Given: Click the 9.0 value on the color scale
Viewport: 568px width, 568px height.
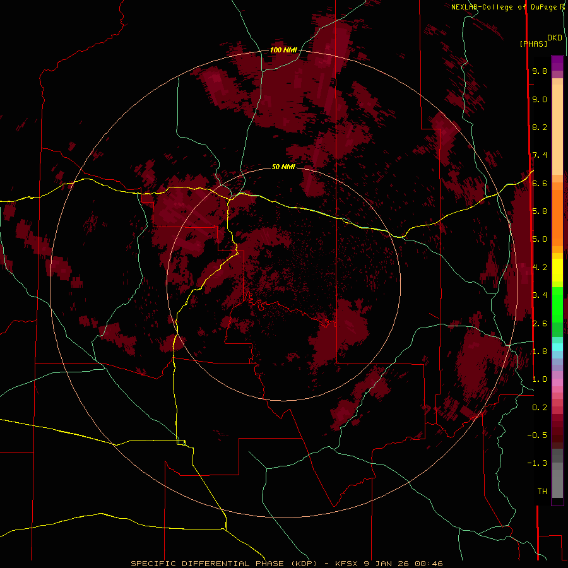Looking at the screenshot, I should click(x=540, y=99).
